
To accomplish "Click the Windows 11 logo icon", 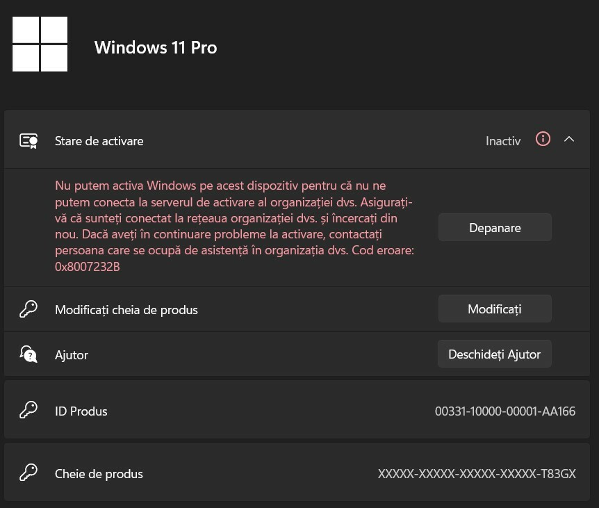I will 40,44.
